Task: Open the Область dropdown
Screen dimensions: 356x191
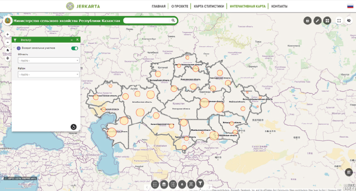Action: pyautogui.click(x=49, y=60)
